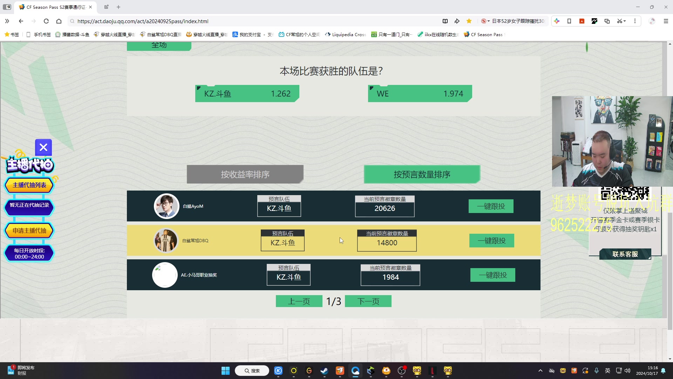This screenshot has height=379, width=673.
Task: Go to the browser home page
Action: tap(59, 21)
